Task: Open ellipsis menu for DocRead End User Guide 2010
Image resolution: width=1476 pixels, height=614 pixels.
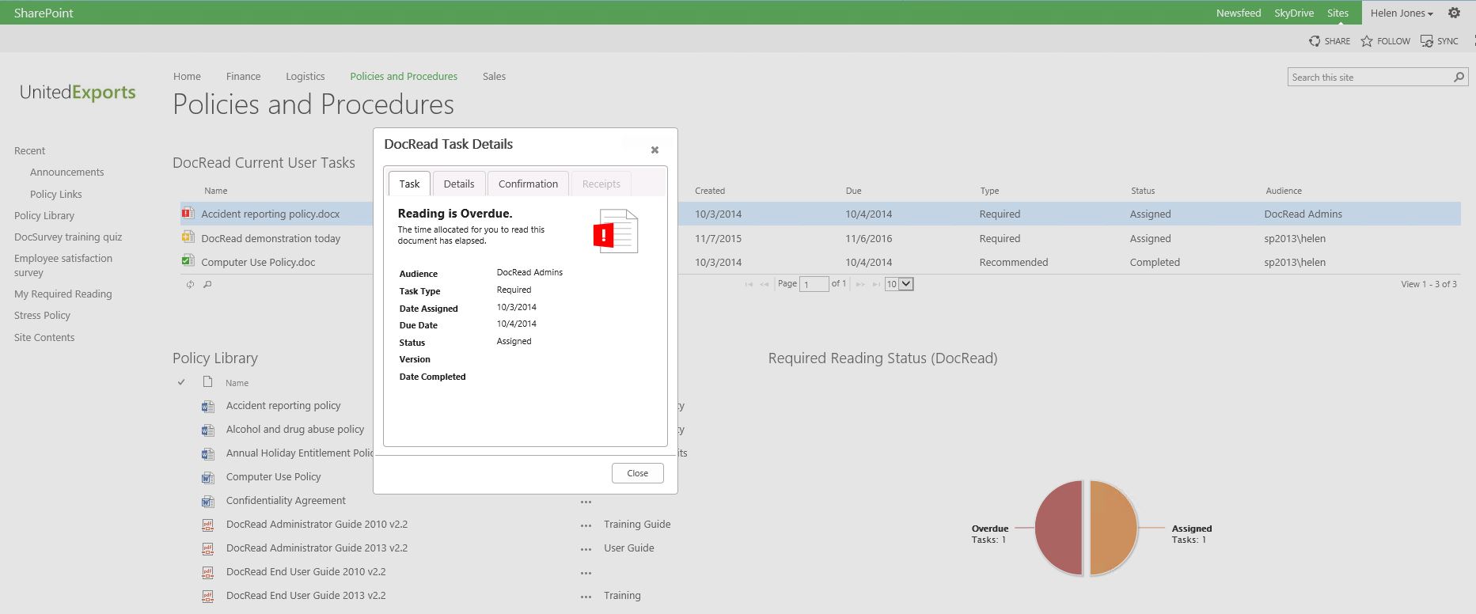Action: coord(586,573)
